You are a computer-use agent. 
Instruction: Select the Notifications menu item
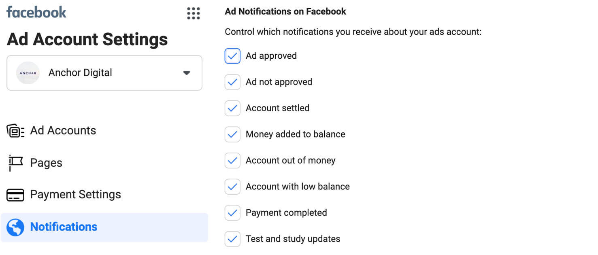tap(64, 227)
